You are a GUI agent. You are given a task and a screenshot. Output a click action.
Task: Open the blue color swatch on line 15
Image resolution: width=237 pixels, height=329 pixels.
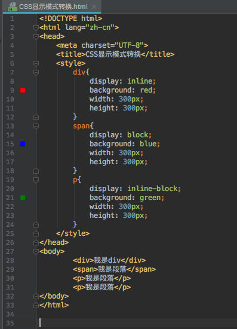23,144
